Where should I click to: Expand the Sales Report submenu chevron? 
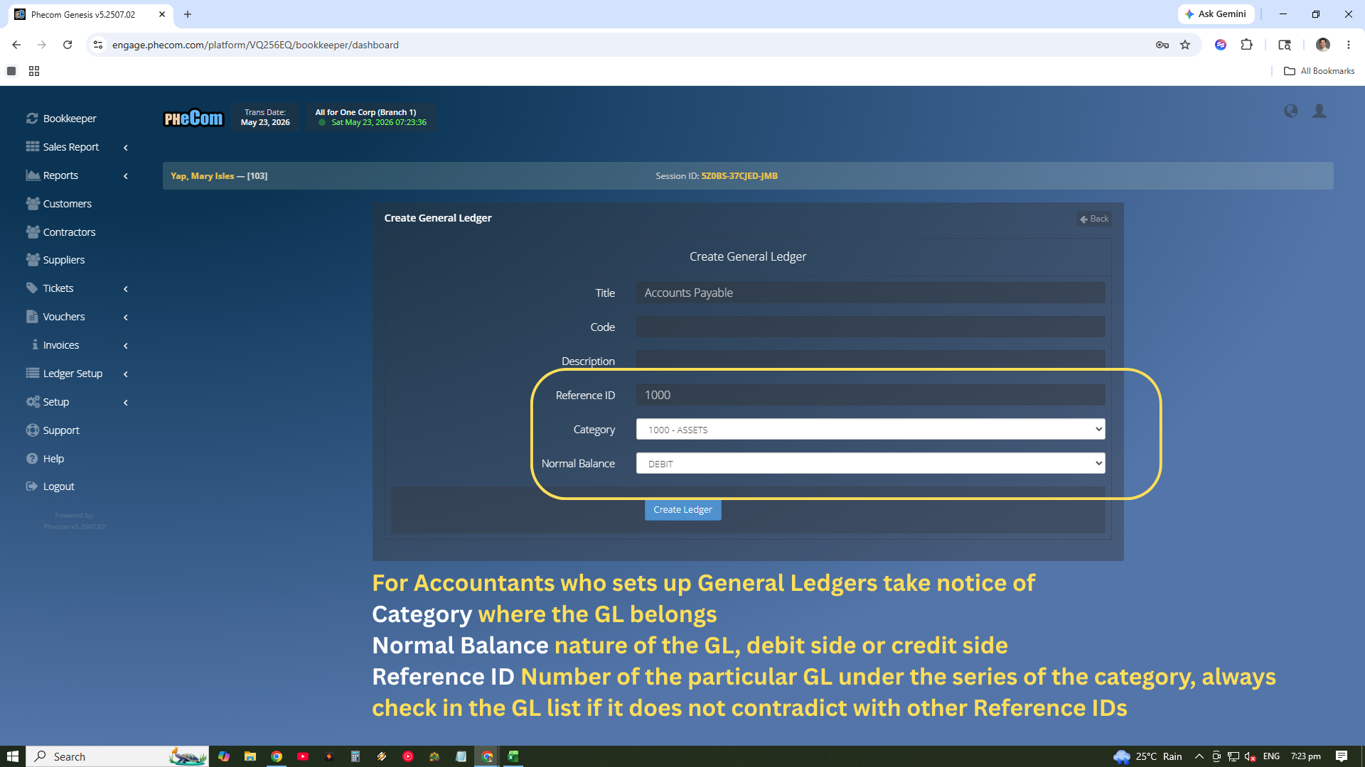126,148
